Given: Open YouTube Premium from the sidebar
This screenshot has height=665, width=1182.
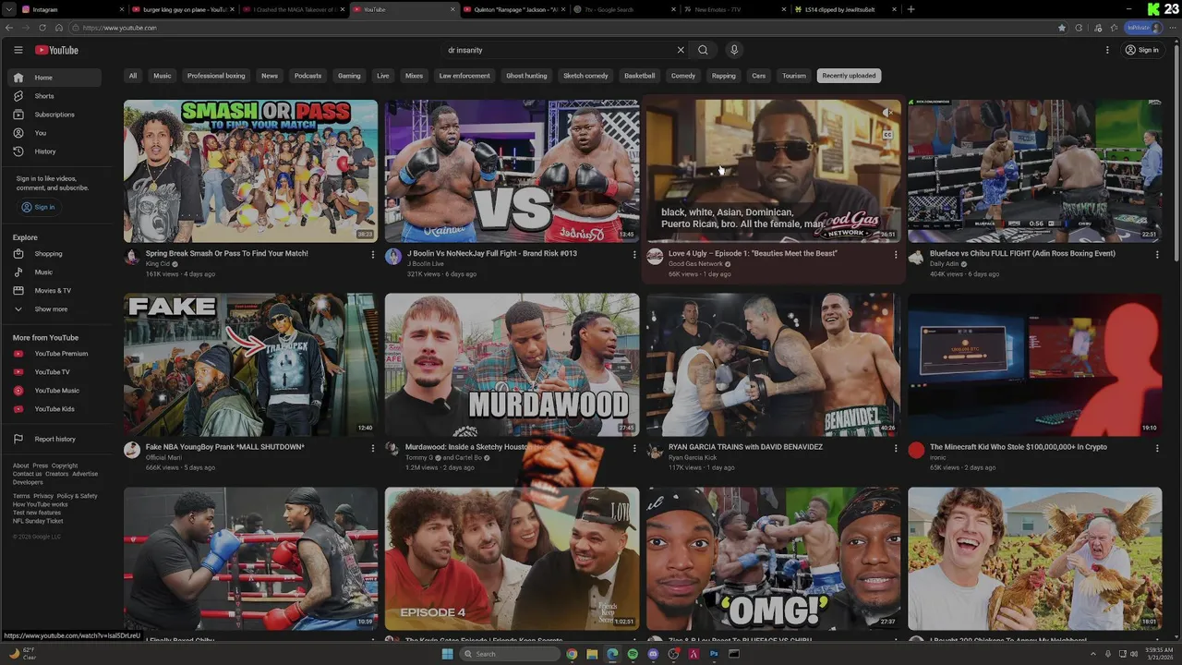Looking at the screenshot, I should pos(55,354).
